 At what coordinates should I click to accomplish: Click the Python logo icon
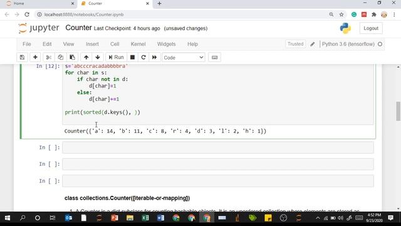coord(345,28)
